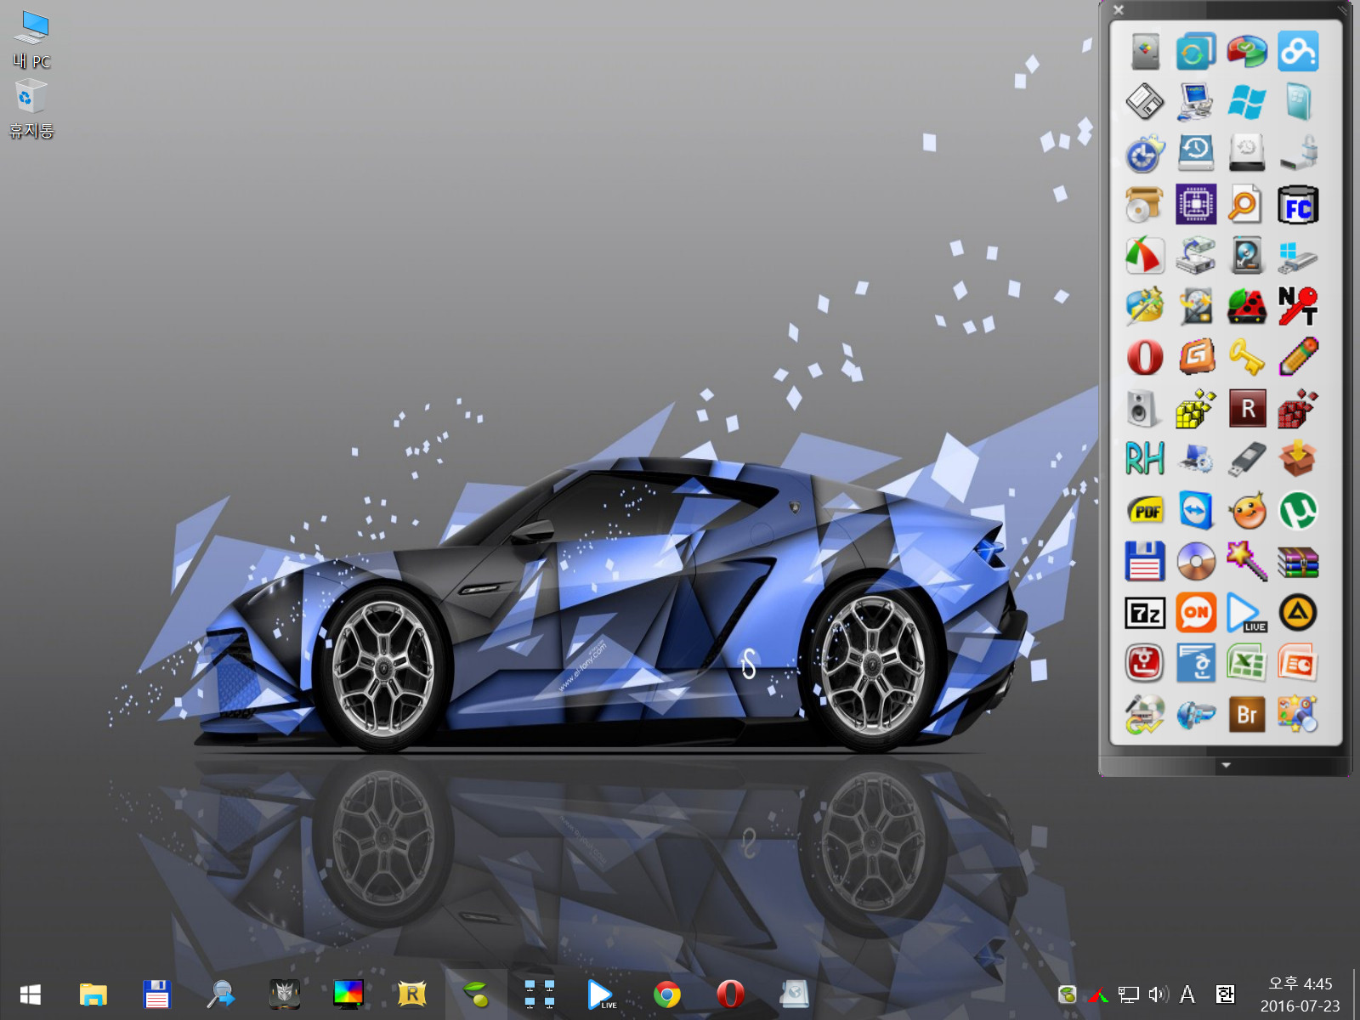Screen dimensions: 1360x1020
Task: Open the rainbow color monitor taskbar icon
Action: tap(348, 994)
